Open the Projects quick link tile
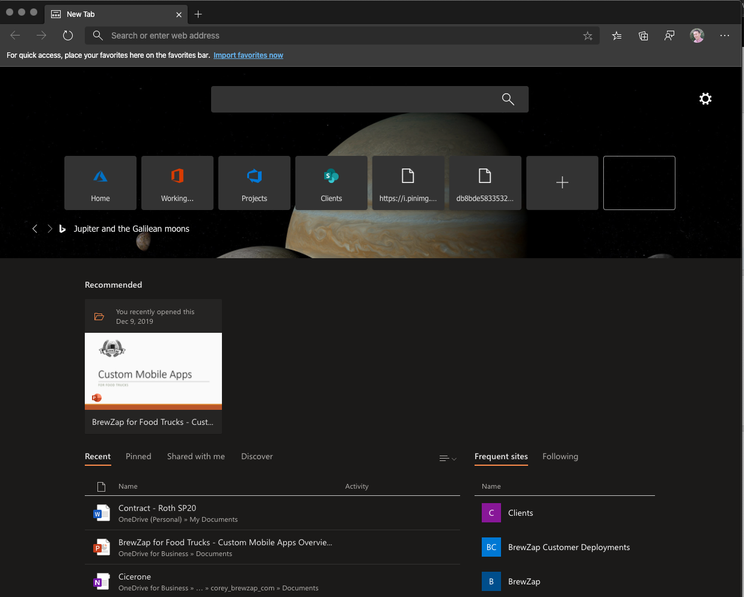 pyautogui.click(x=254, y=183)
